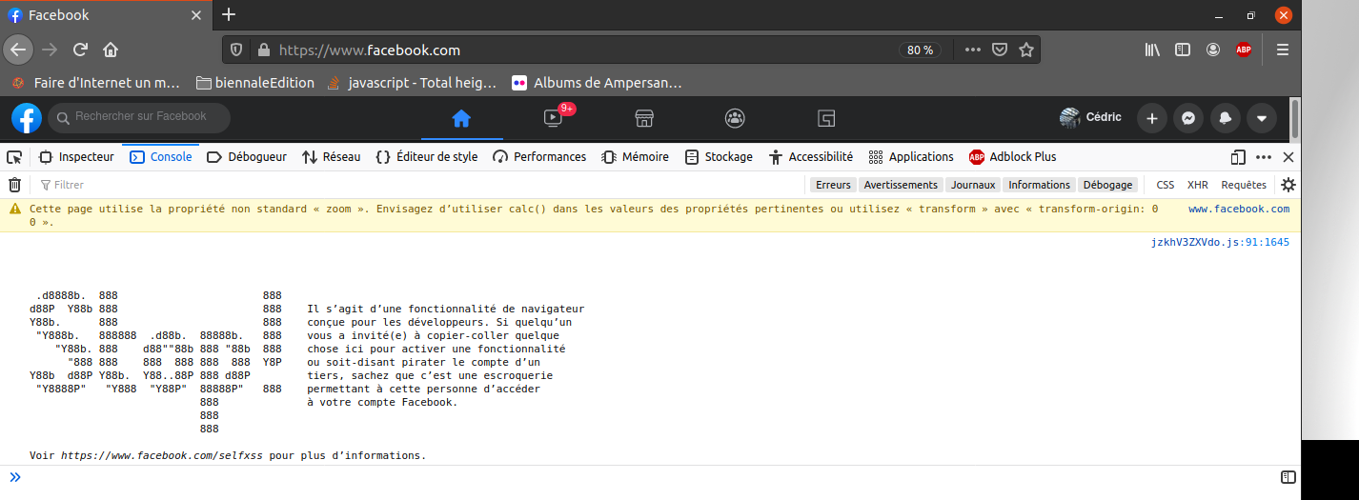The width and height of the screenshot is (1359, 500).
Task: Bookmark this page with the star icon
Action: click(1026, 50)
